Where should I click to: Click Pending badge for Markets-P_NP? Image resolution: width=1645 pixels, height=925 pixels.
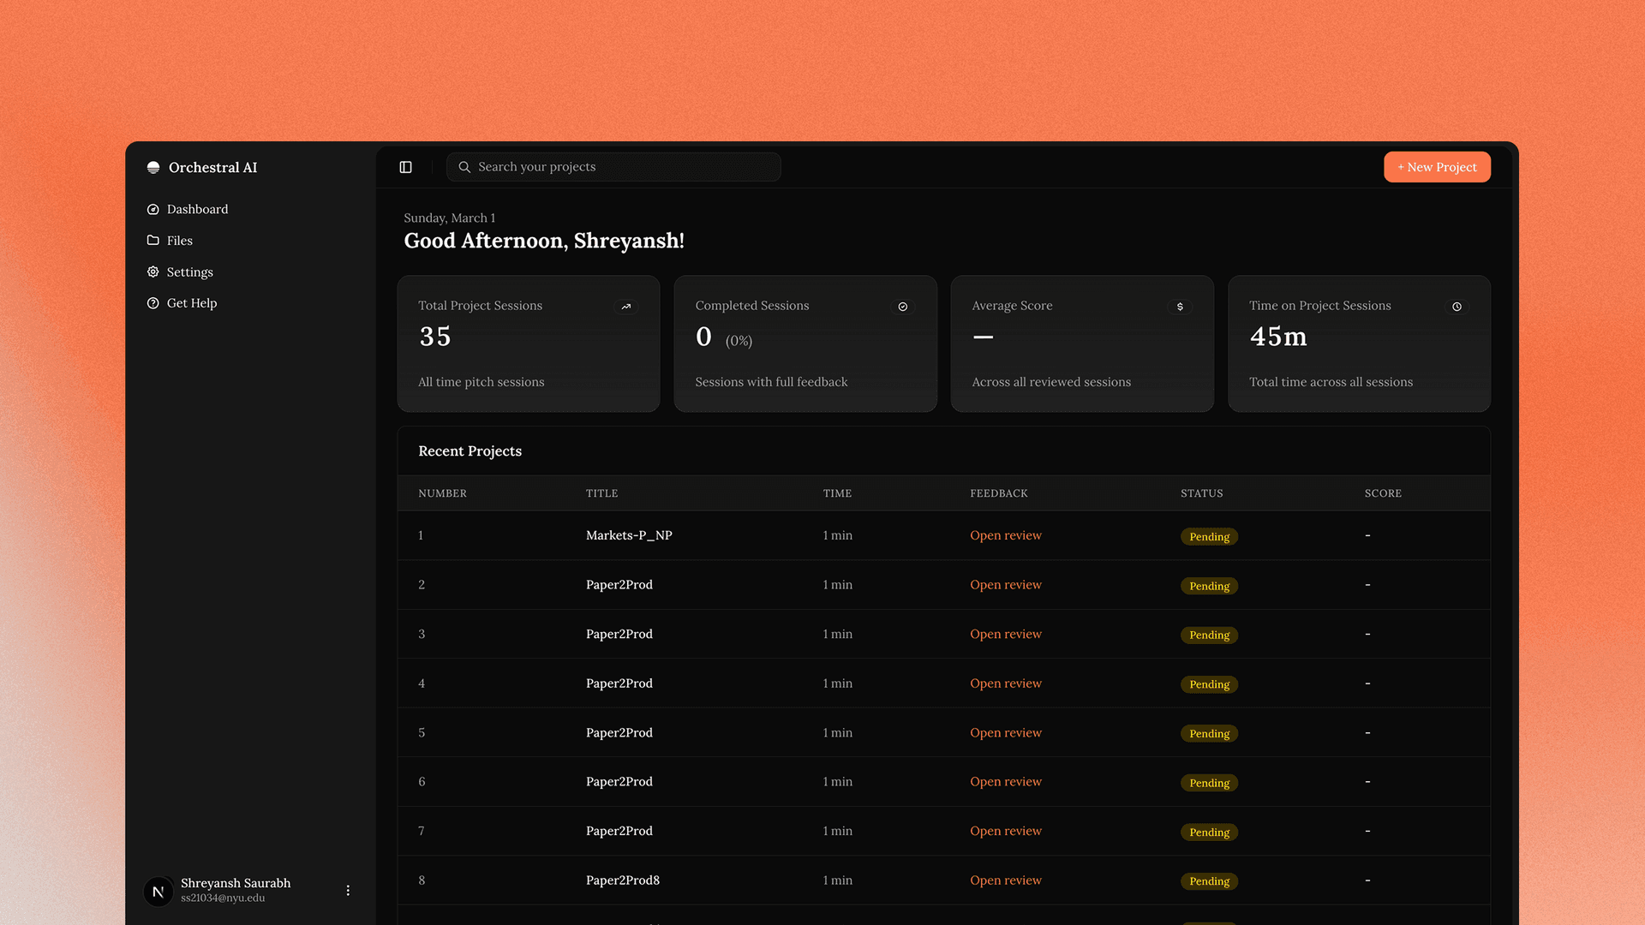[x=1209, y=537]
